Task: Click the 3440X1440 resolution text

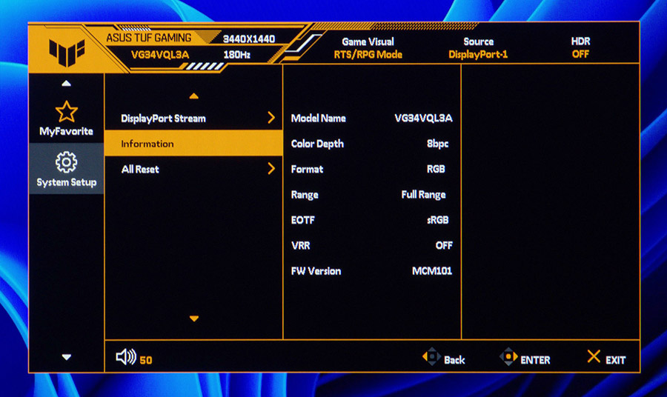Action: [x=249, y=39]
